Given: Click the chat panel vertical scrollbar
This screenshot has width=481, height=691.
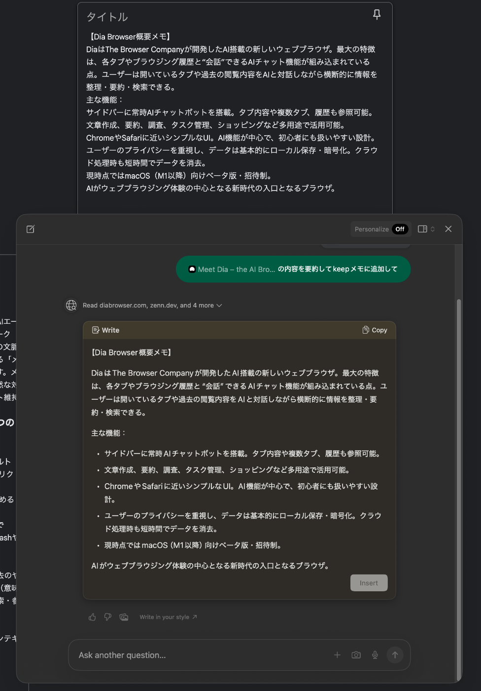Looking at the screenshot, I should 459,489.
